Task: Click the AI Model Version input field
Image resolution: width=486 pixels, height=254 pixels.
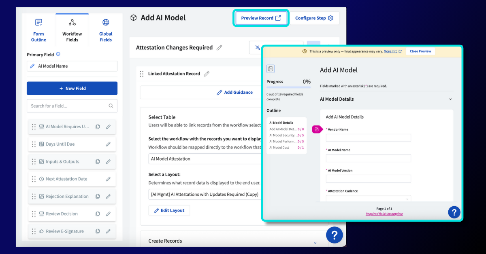Action: point(369,179)
